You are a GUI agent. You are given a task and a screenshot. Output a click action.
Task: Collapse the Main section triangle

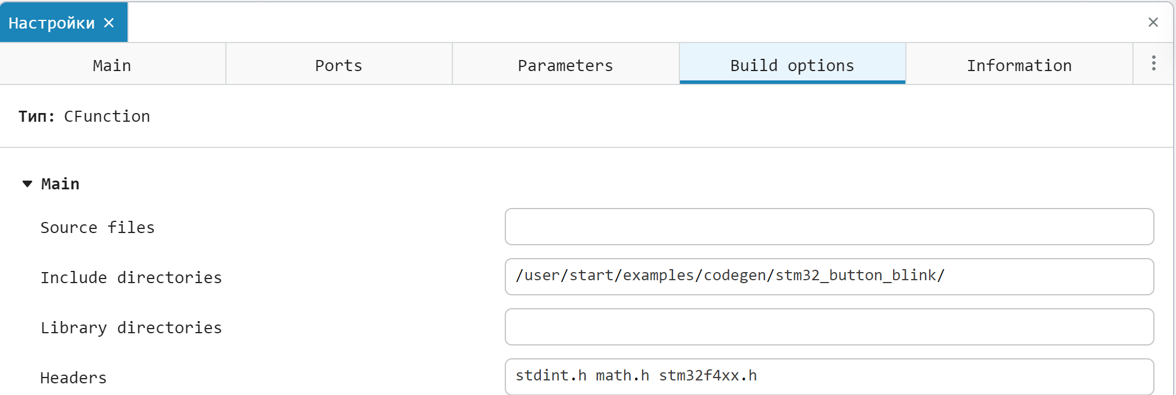27,184
